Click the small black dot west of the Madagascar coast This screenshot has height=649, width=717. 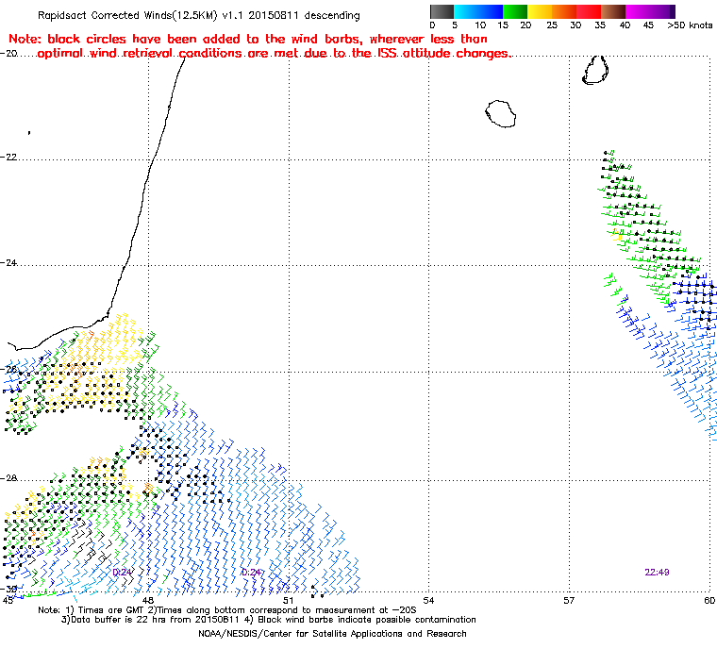tap(29, 133)
